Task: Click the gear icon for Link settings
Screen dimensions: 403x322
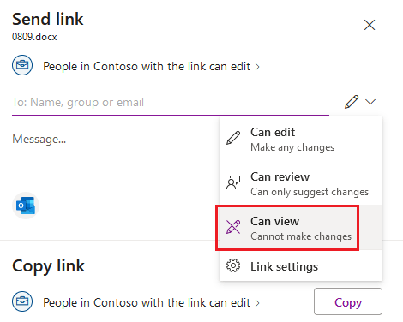Action: (233, 265)
